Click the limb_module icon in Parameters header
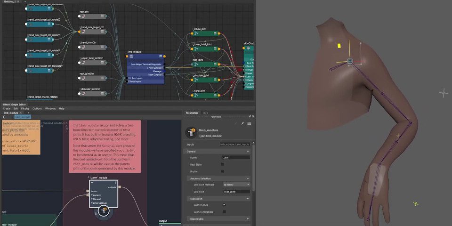This screenshot has height=226, width=452. click(x=191, y=132)
